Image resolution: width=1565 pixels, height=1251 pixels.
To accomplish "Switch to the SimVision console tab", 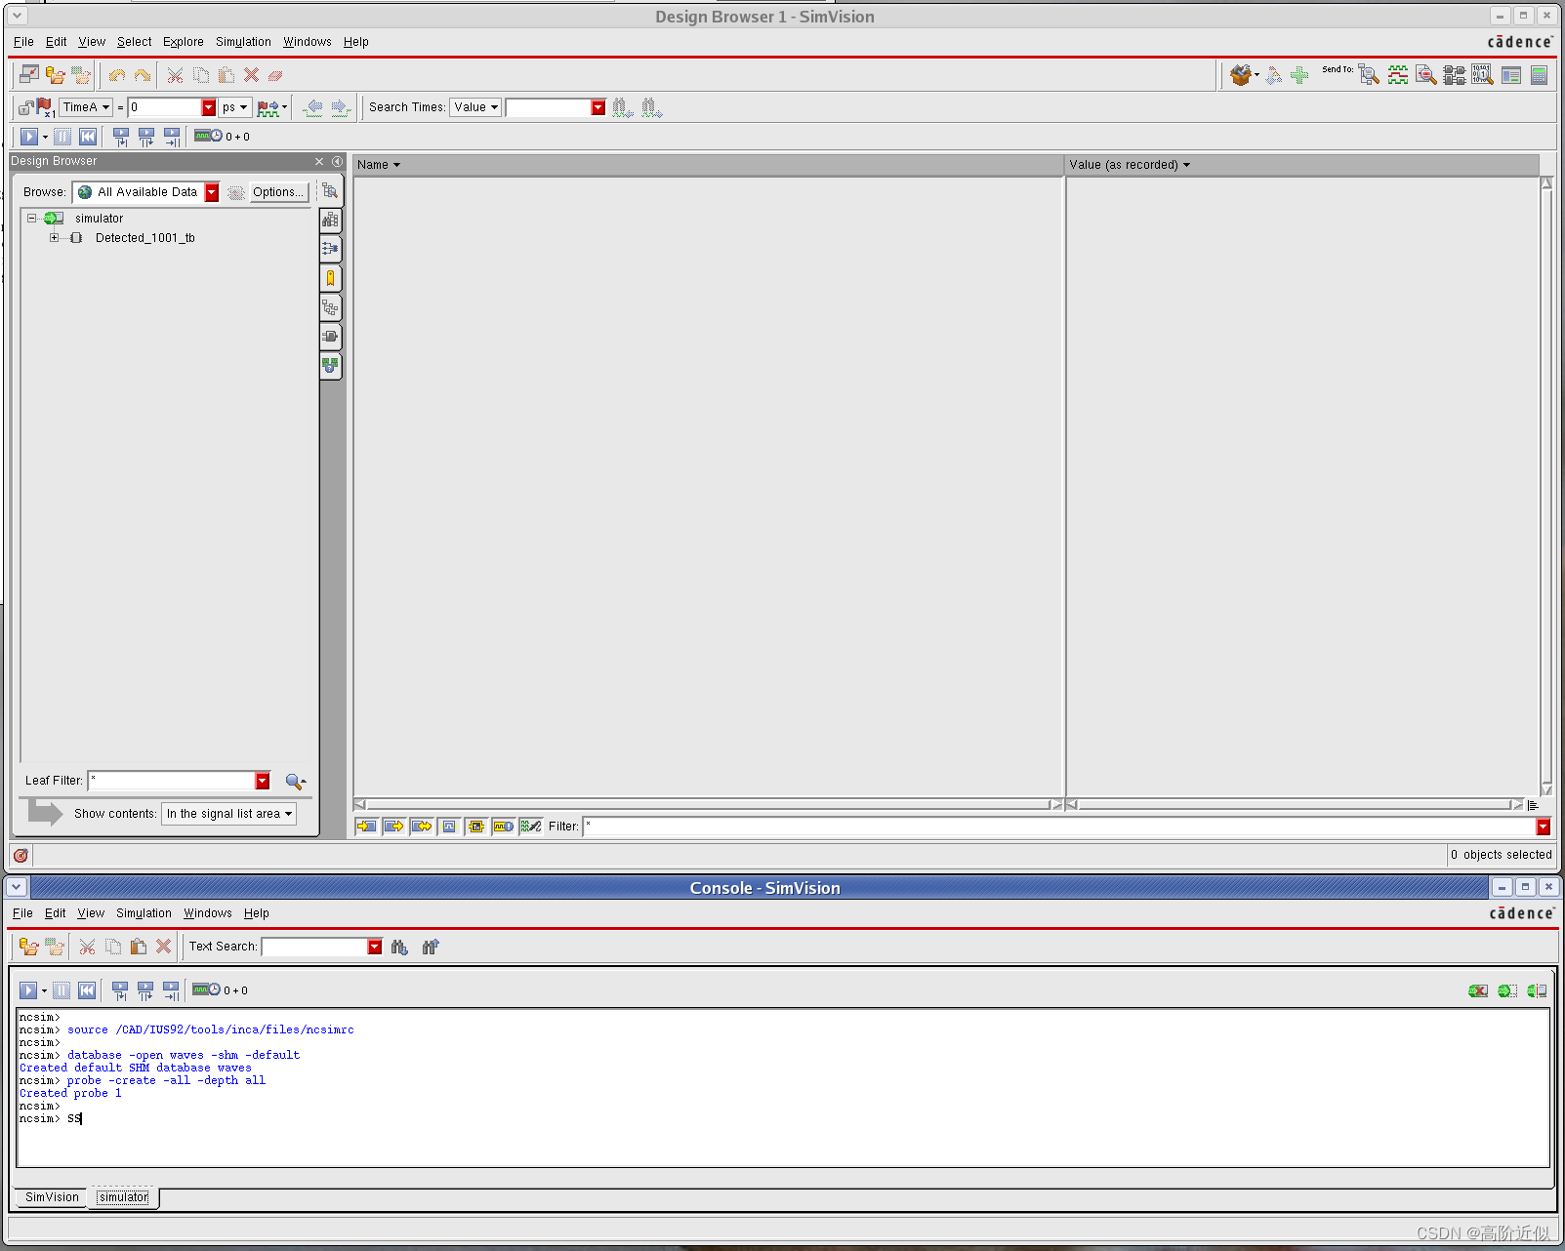I will [x=52, y=1197].
